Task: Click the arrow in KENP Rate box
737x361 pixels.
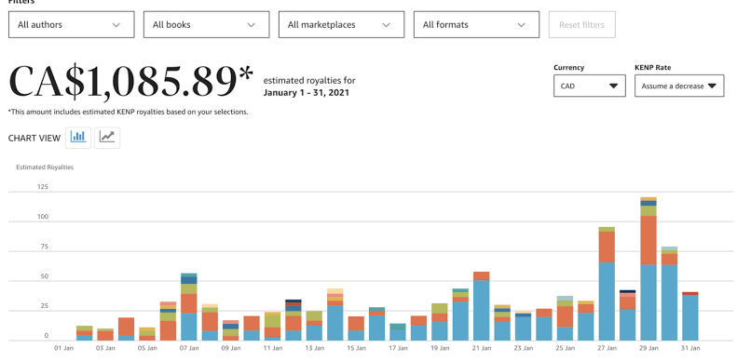Action: click(x=712, y=86)
